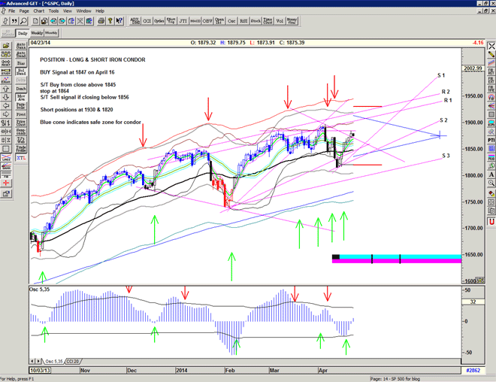Toggle the Moving Average study button
The width and height of the screenshot is (496, 382).
coord(21,98)
